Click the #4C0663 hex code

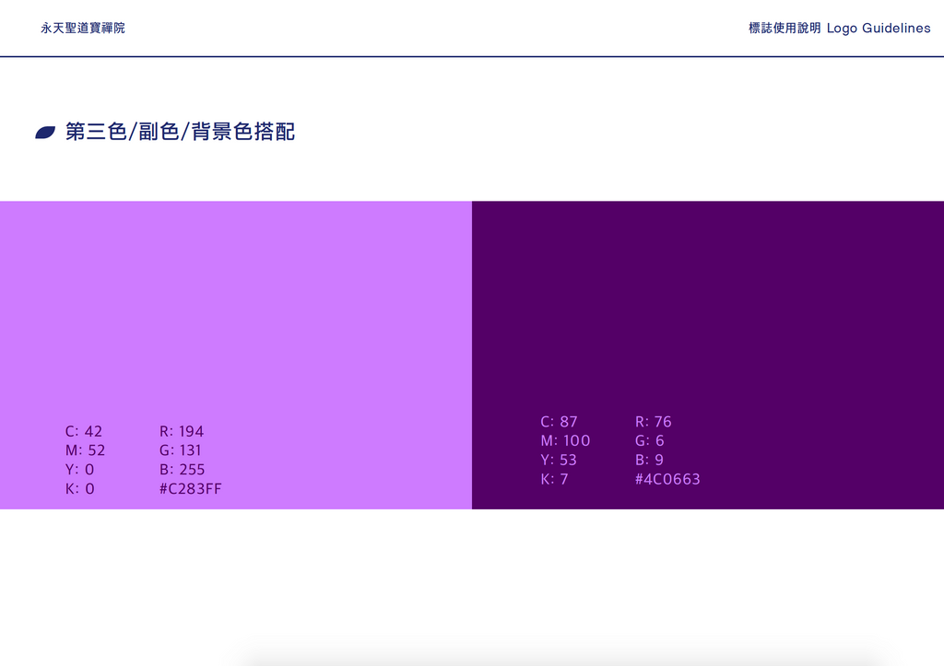click(x=667, y=479)
